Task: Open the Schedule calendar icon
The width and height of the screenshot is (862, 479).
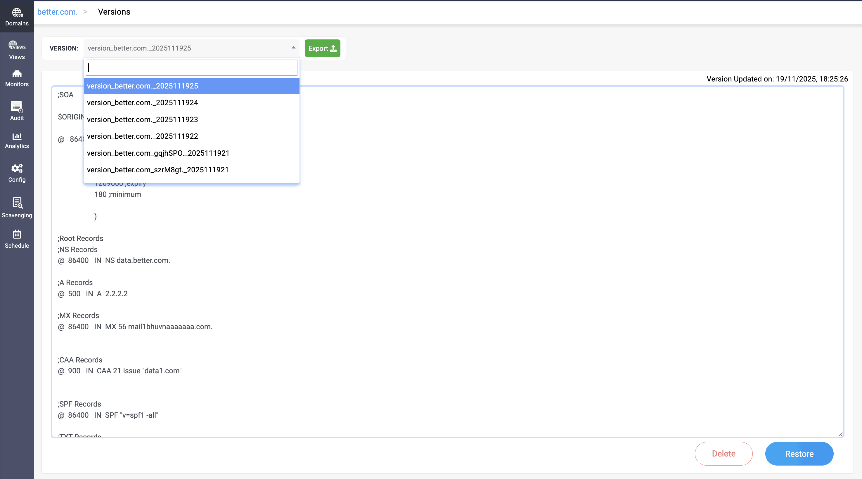Action: [x=17, y=239]
